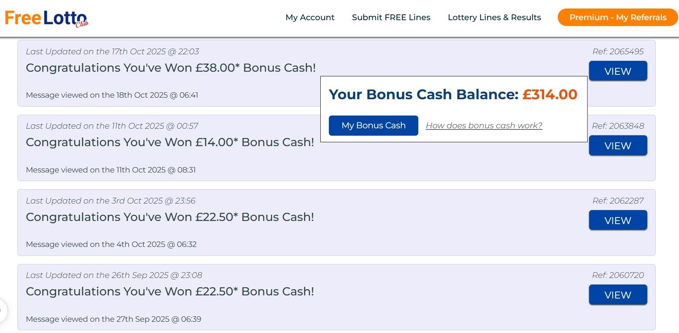Go to Submit FREE Lines
The image size is (679, 333).
pos(391,17)
